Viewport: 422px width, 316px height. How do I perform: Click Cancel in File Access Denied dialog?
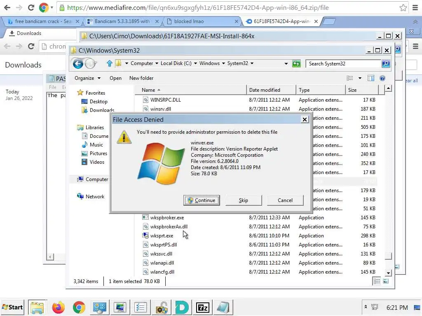(x=285, y=200)
